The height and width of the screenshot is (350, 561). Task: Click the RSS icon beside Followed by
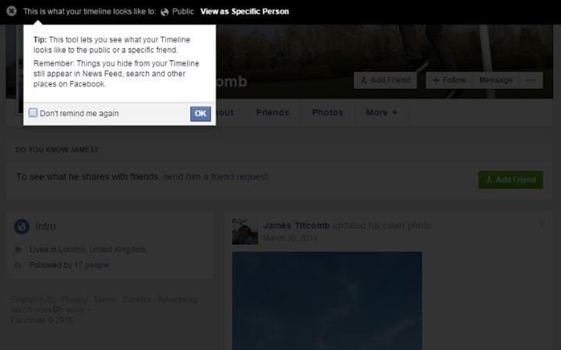point(18,265)
